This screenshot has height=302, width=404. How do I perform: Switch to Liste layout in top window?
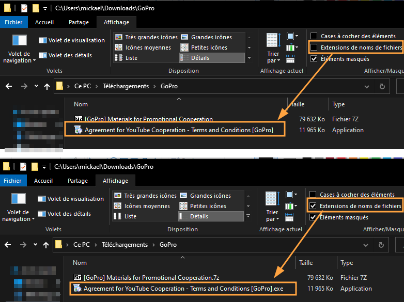(126, 58)
